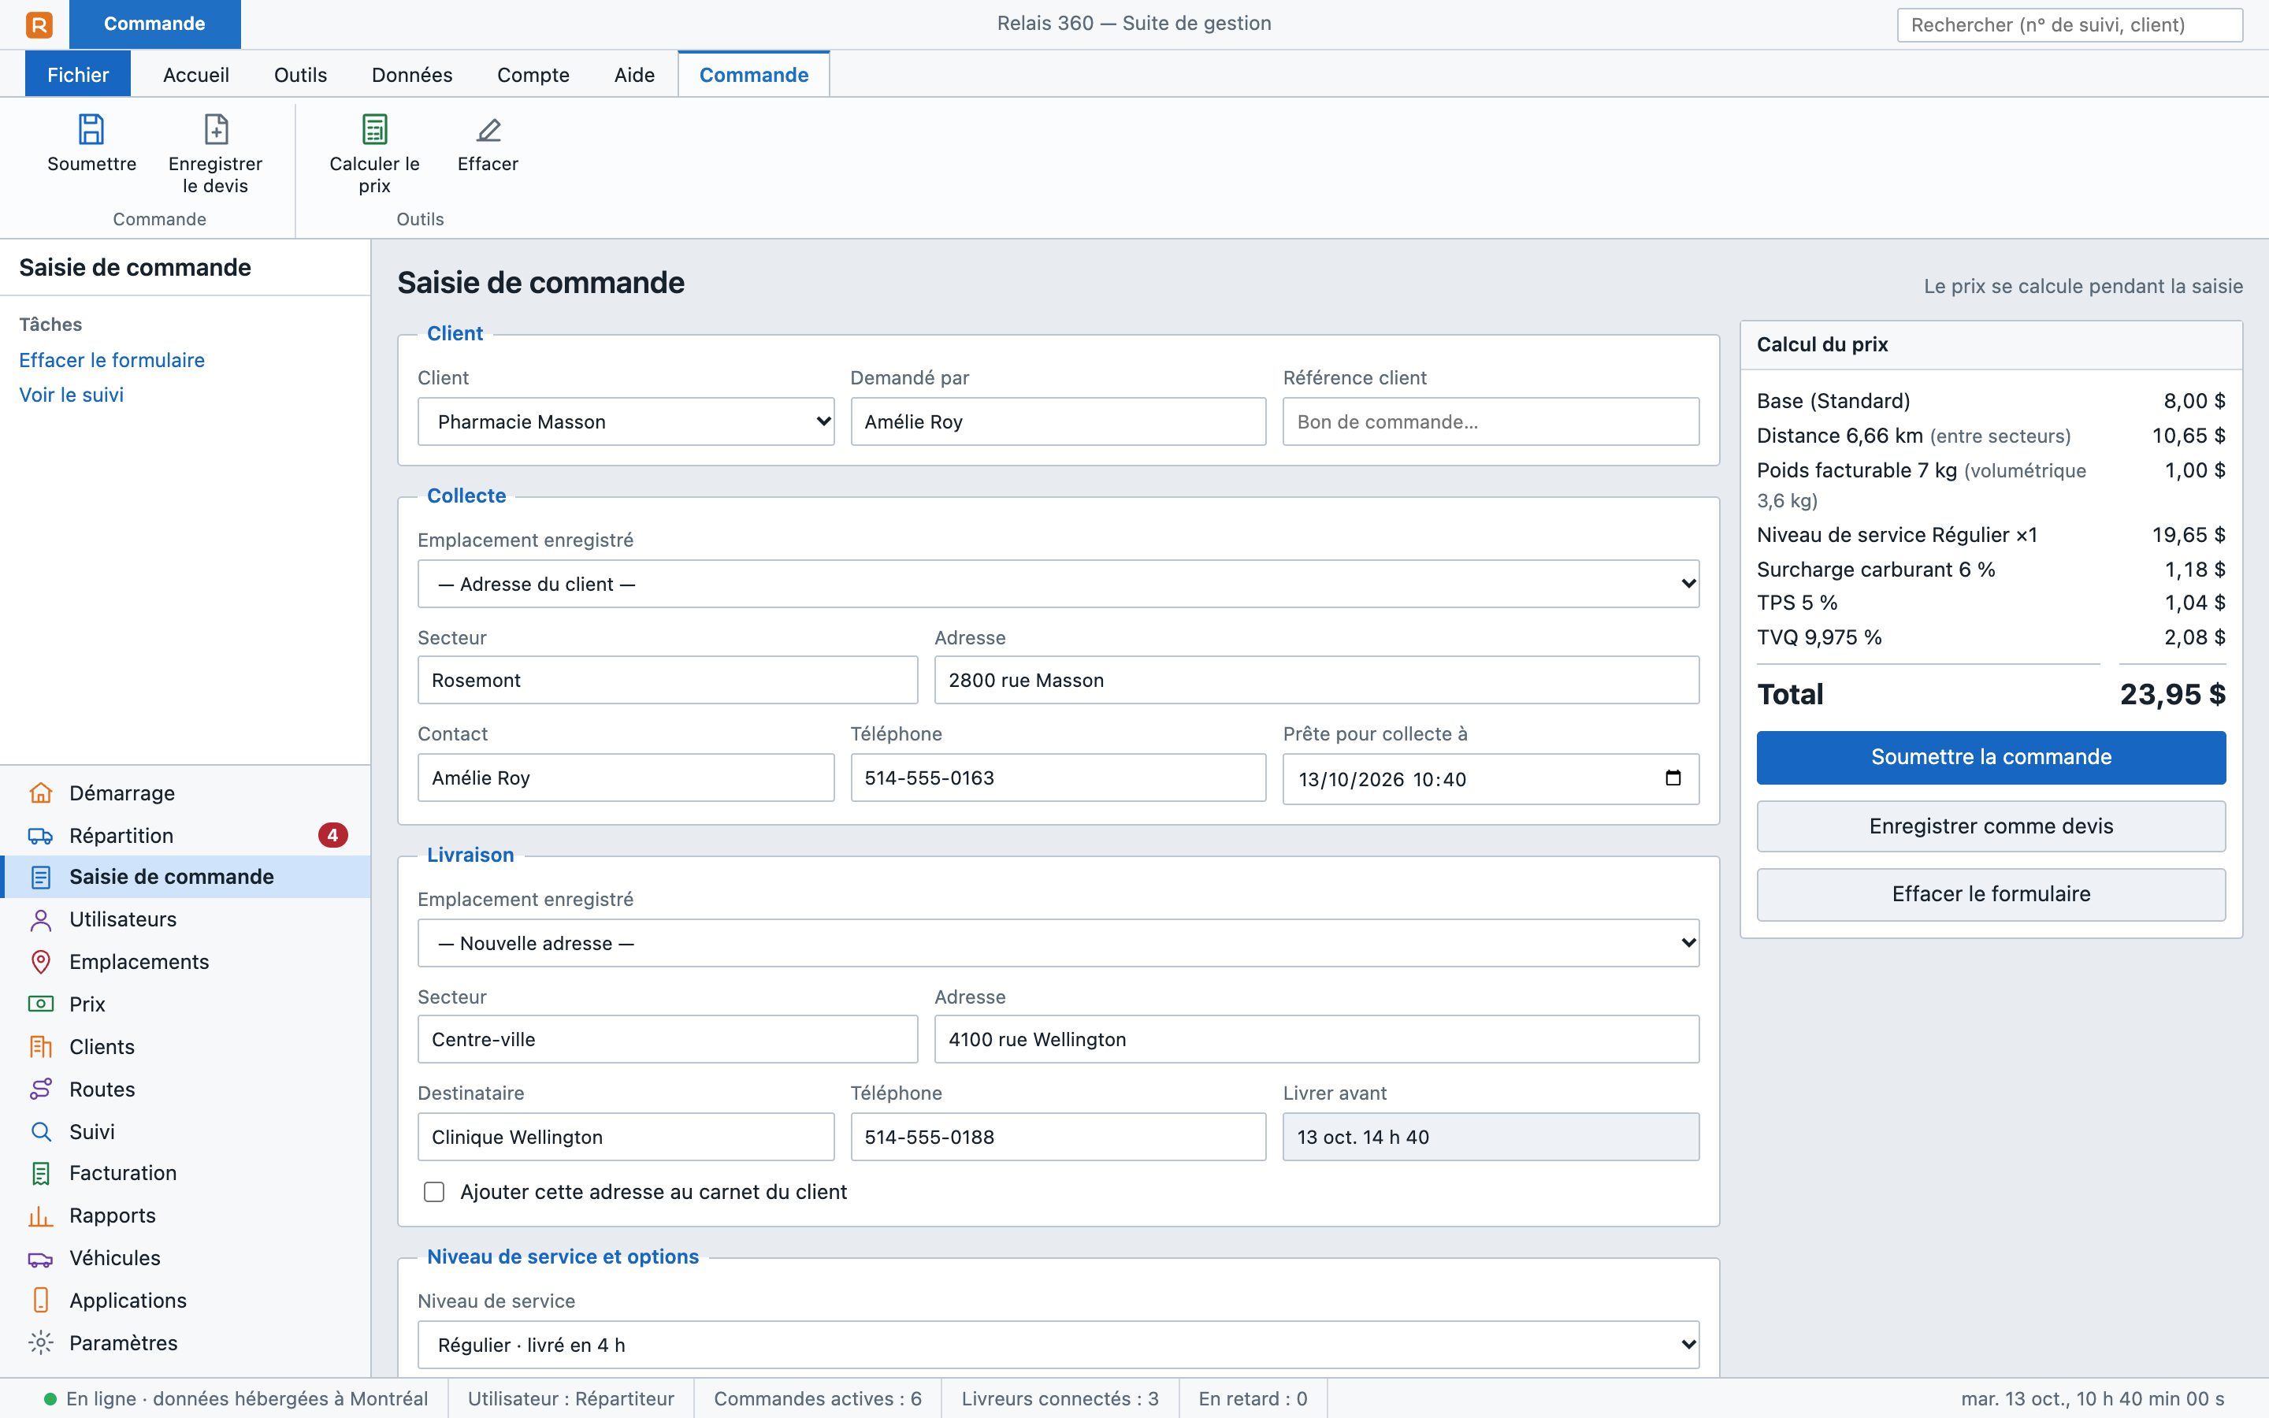The width and height of the screenshot is (2269, 1418).
Task: Click the orange Relais 360 app logo
Action: click(x=39, y=24)
